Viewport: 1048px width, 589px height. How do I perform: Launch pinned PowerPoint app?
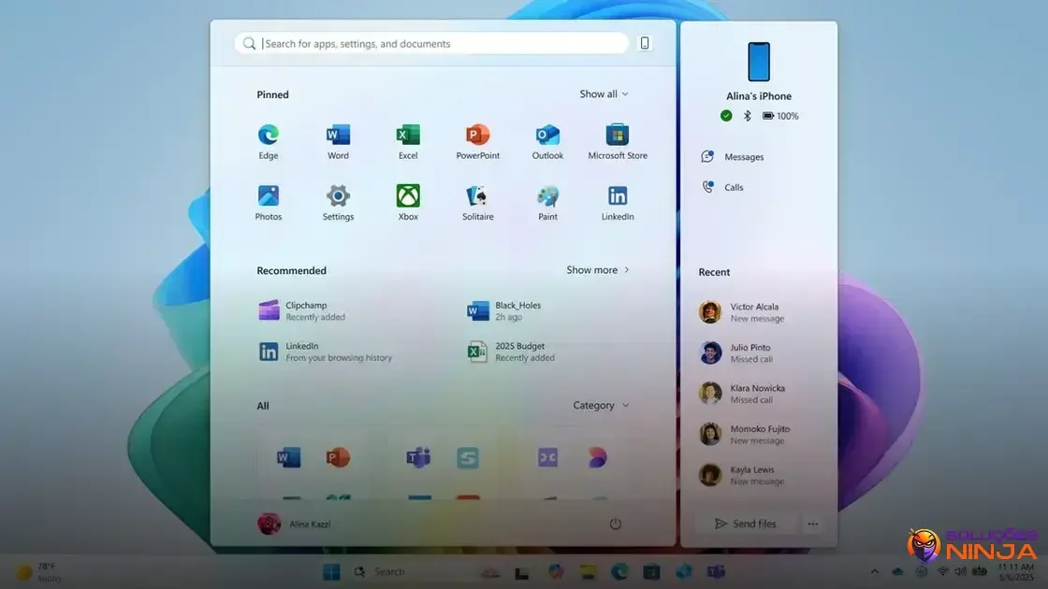(x=478, y=141)
